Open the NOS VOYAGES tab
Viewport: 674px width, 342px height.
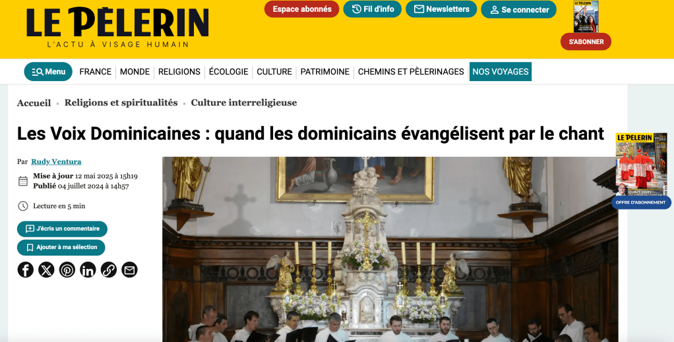[501, 72]
